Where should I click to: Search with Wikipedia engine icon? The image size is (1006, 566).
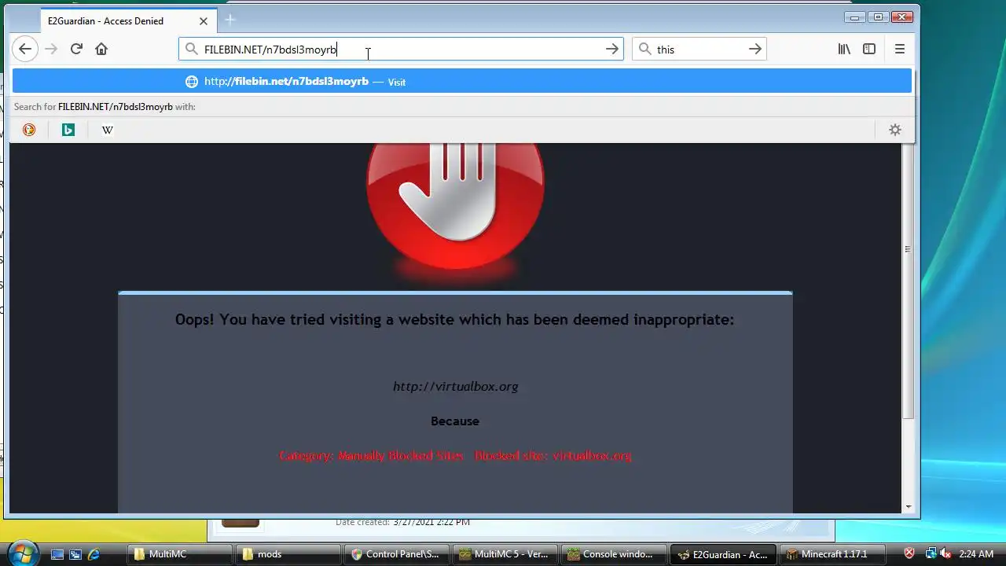[108, 130]
